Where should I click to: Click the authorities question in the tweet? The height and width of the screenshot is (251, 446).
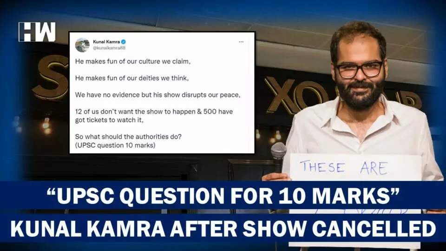[x=128, y=137]
